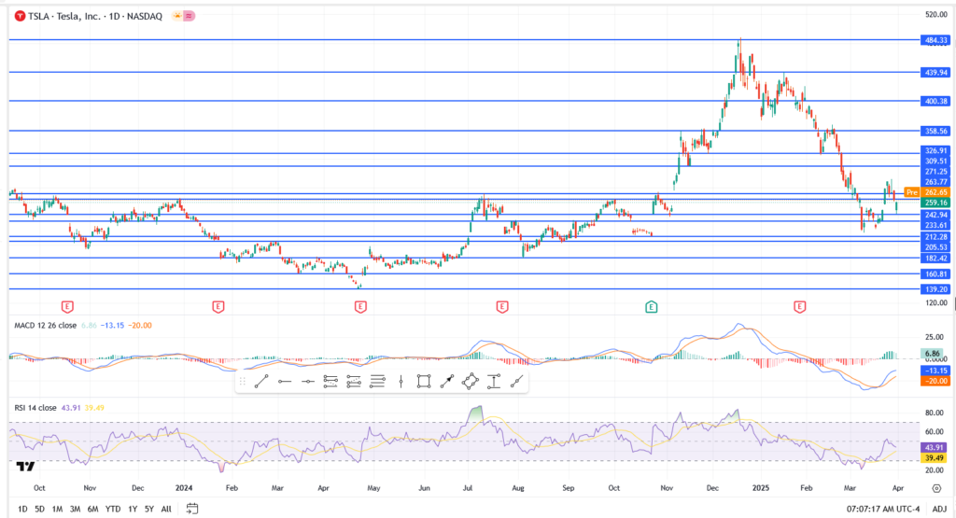The image size is (956, 518).
Task: Open chart settings gear at axis corner
Action: click(x=936, y=488)
